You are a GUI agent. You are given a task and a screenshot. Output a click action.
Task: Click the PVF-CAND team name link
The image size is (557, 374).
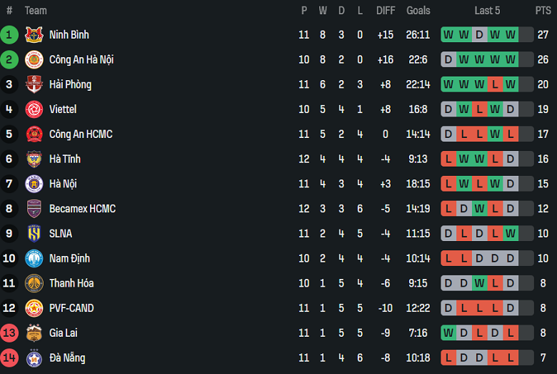[x=71, y=308]
